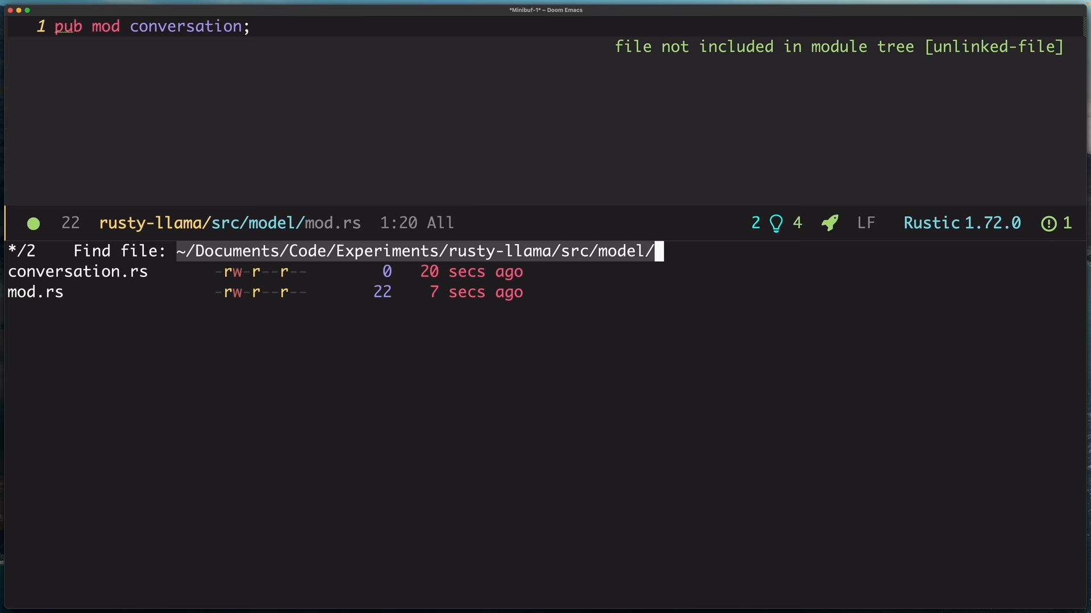Click the 1:20 cursor position indicator

tap(398, 223)
